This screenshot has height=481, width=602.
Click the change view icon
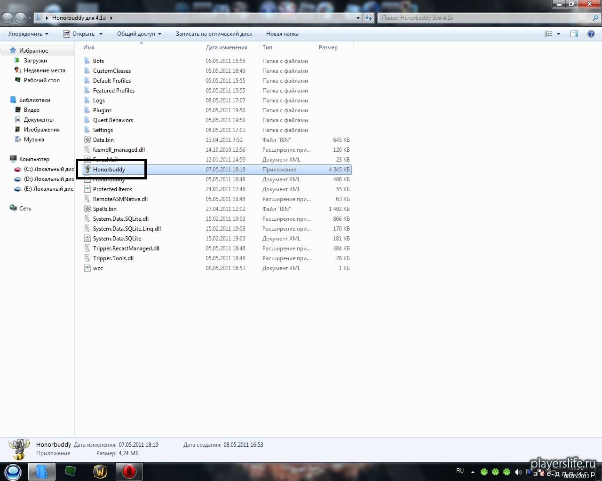tap(548, 34)
